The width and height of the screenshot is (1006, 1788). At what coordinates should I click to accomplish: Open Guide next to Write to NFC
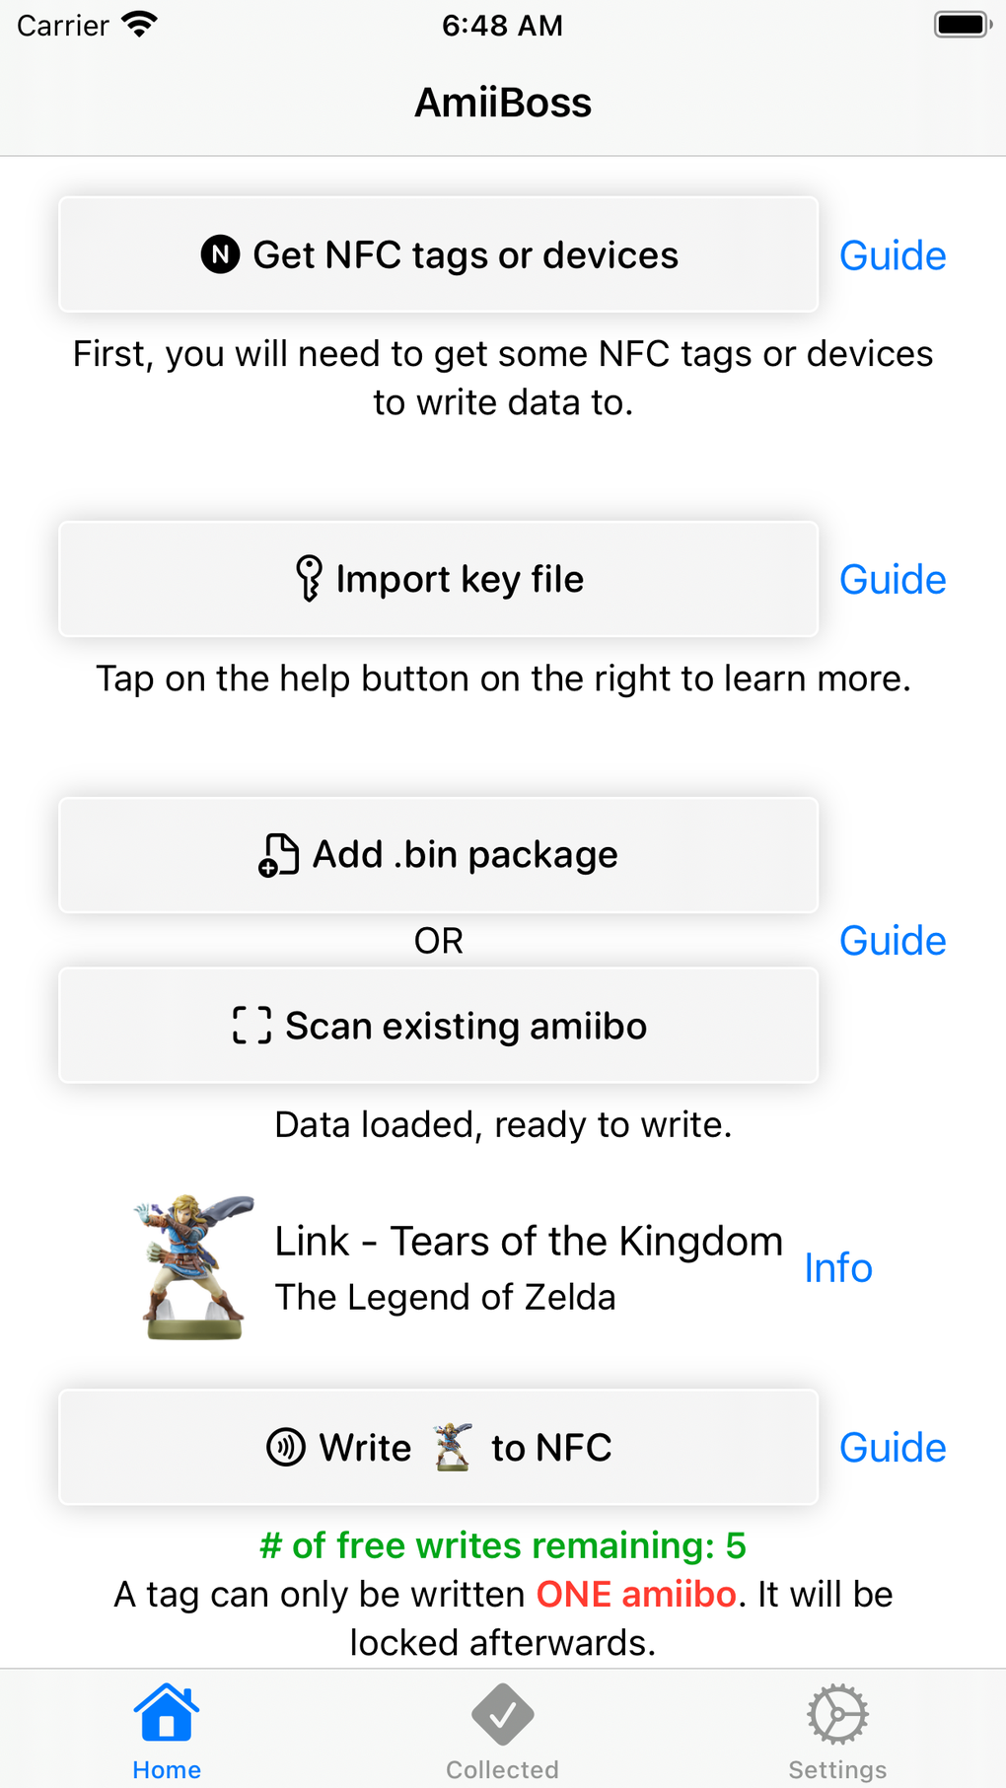[893, 1448]
